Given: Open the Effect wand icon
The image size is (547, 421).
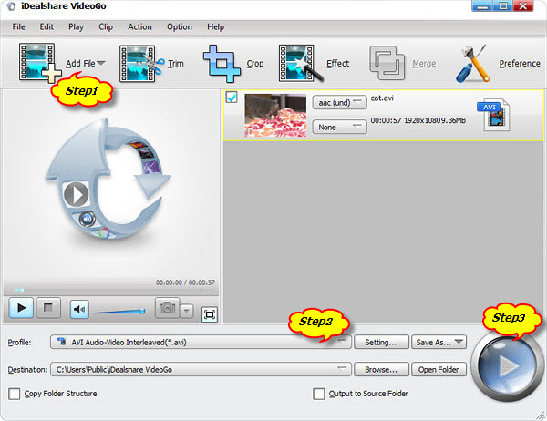Looking at the screenshot, I should tap(299, 64).
